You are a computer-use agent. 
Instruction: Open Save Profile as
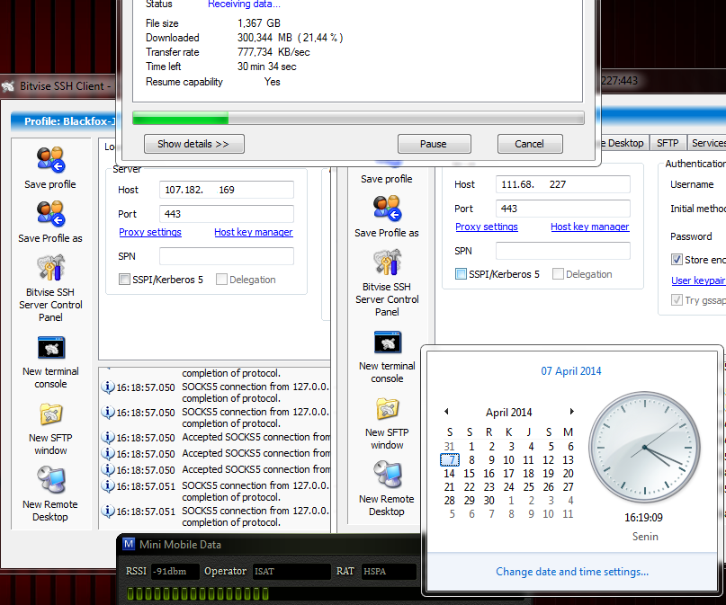(51, 216)
